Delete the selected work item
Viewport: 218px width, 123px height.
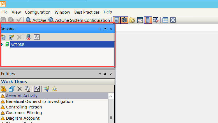[20, 89]
